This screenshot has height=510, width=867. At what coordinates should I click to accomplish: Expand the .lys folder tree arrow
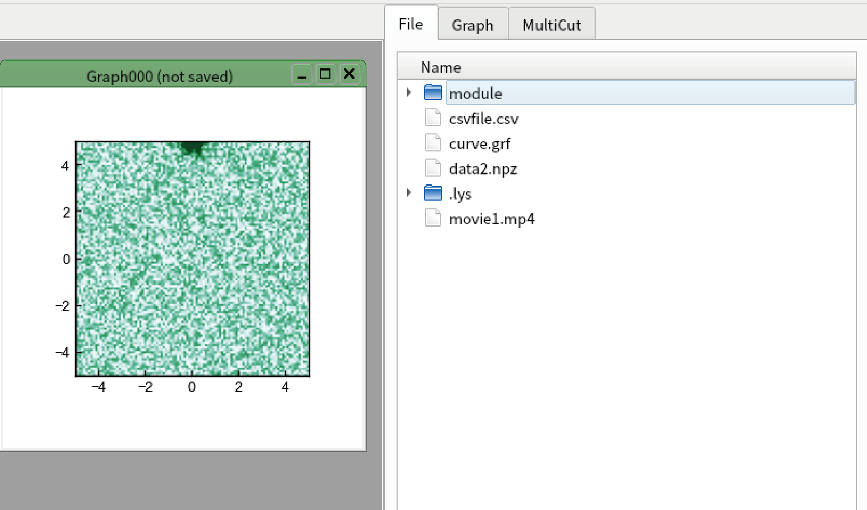click(x=409, y=192)
